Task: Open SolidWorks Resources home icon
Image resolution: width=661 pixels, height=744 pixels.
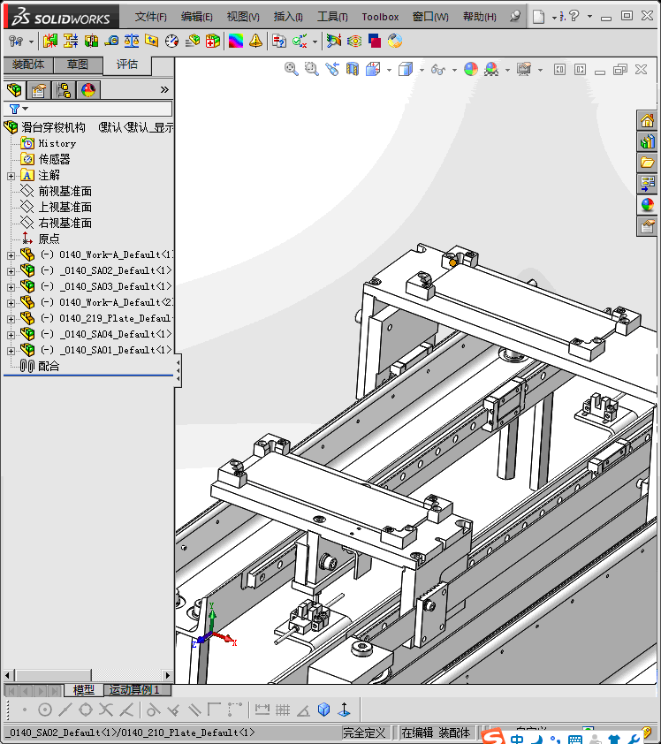Action: 648,120
